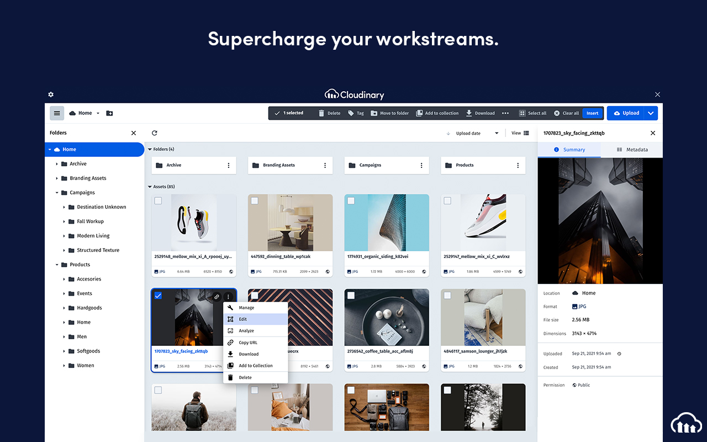Click the Select all icon
This screenshot has width=707, height=442.
tap(521, 113)
